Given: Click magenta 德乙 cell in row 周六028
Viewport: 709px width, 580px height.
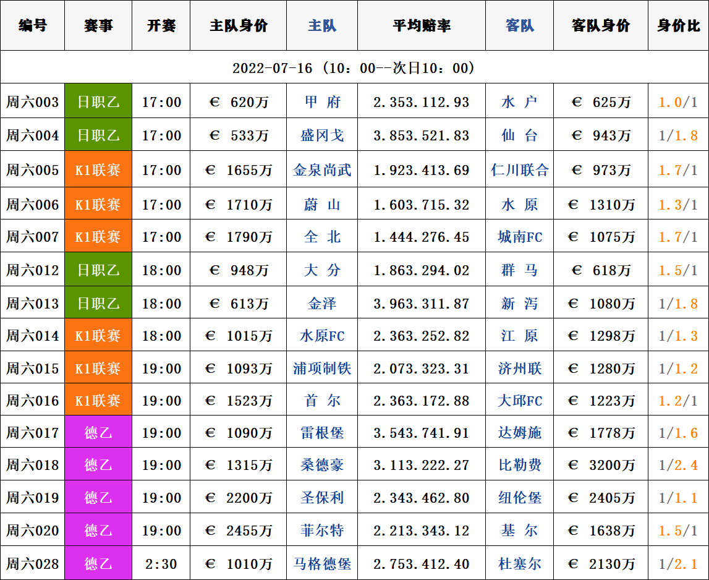Looking at the screenshot, I should pyautogui.click(x=98, y=564).
